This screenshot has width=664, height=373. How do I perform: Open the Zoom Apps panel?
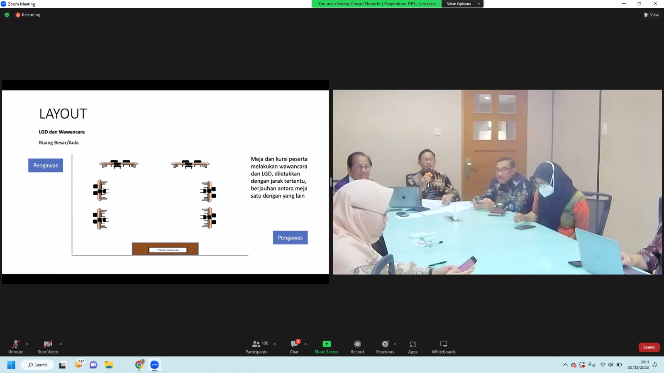tap(413, 346)
